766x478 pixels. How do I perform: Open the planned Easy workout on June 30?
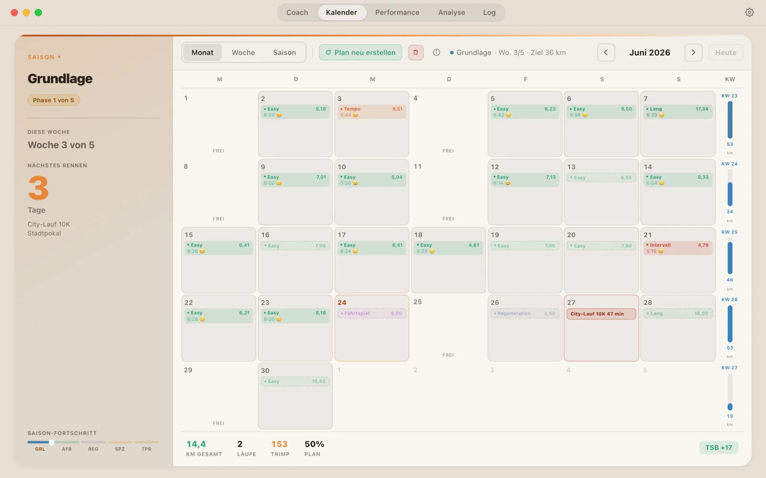point(295,381)
